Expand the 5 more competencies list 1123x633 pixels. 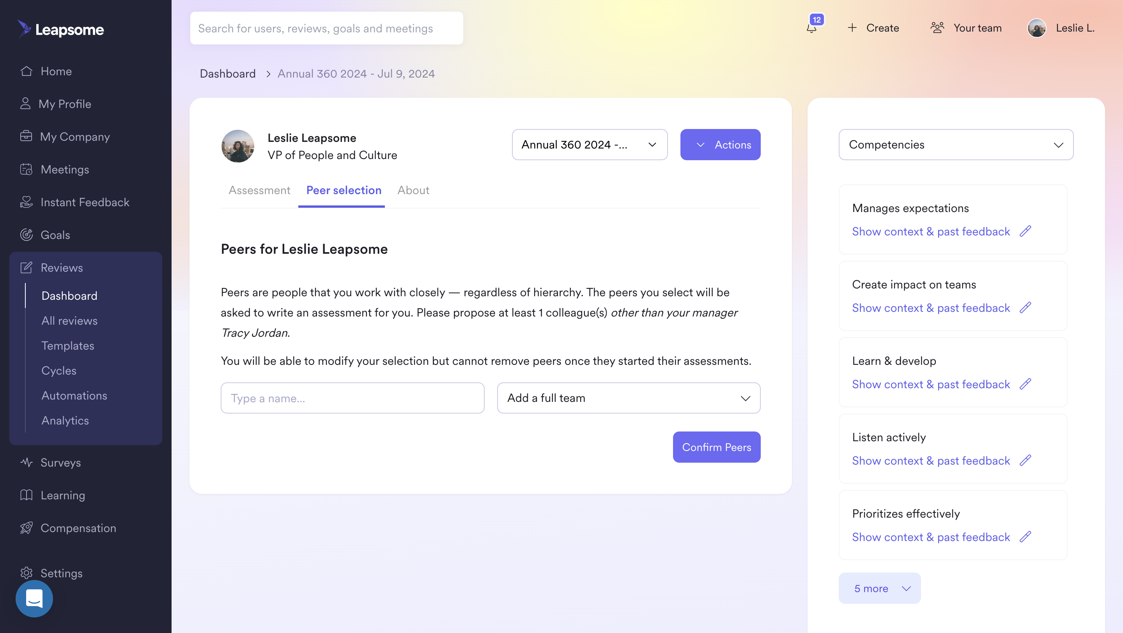click(x=879, y=588)
